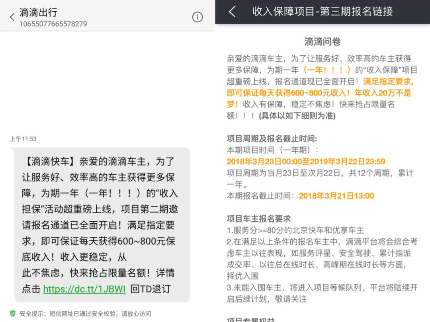Tap the 年收入20万不是 highlighted text
Viewport: 430px width, 322px height.
pyautogui.click(x=383, y=93)
